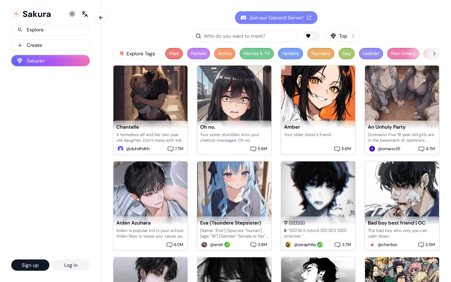This screenshot has height=282, width=451.
Task: Click Join our Discord Server link
Action: point(276,18)
